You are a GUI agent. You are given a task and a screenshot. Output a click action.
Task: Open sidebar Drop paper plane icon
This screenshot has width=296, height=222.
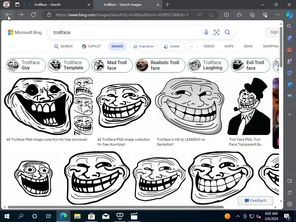(289, 96)
